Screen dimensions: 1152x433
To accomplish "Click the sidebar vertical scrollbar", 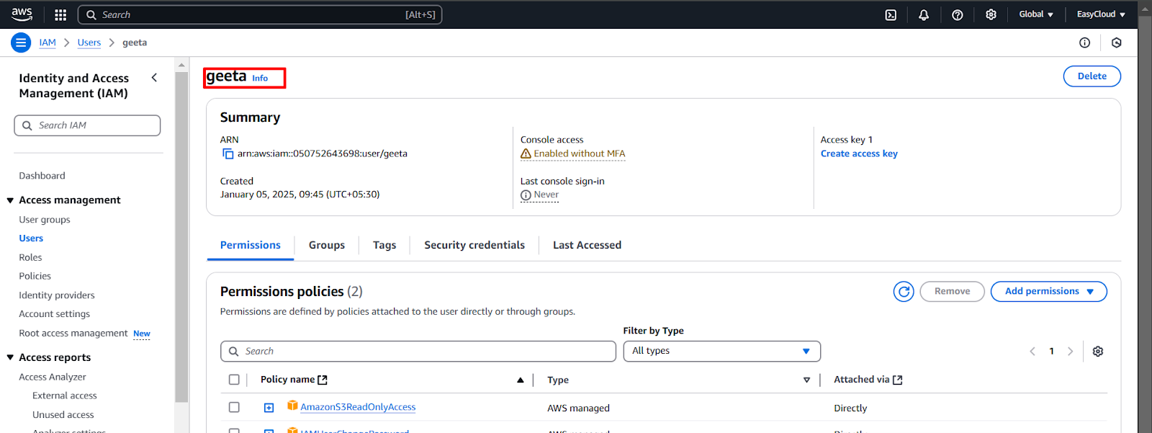I will click(181, 238).
